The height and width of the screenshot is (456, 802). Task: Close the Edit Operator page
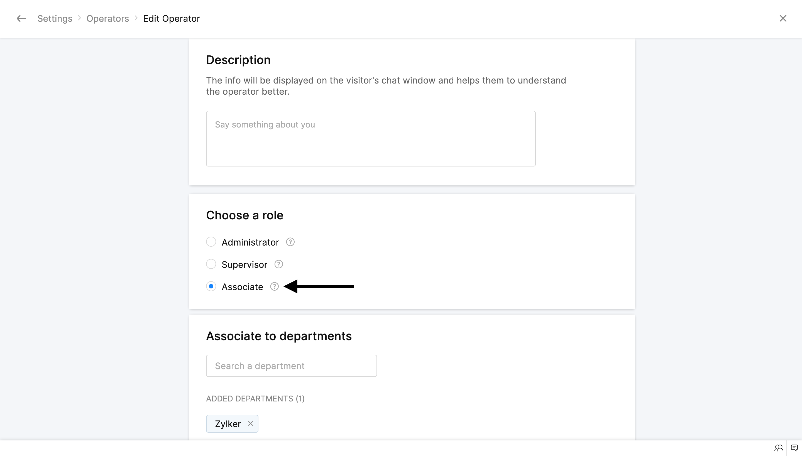pos(783,18)
